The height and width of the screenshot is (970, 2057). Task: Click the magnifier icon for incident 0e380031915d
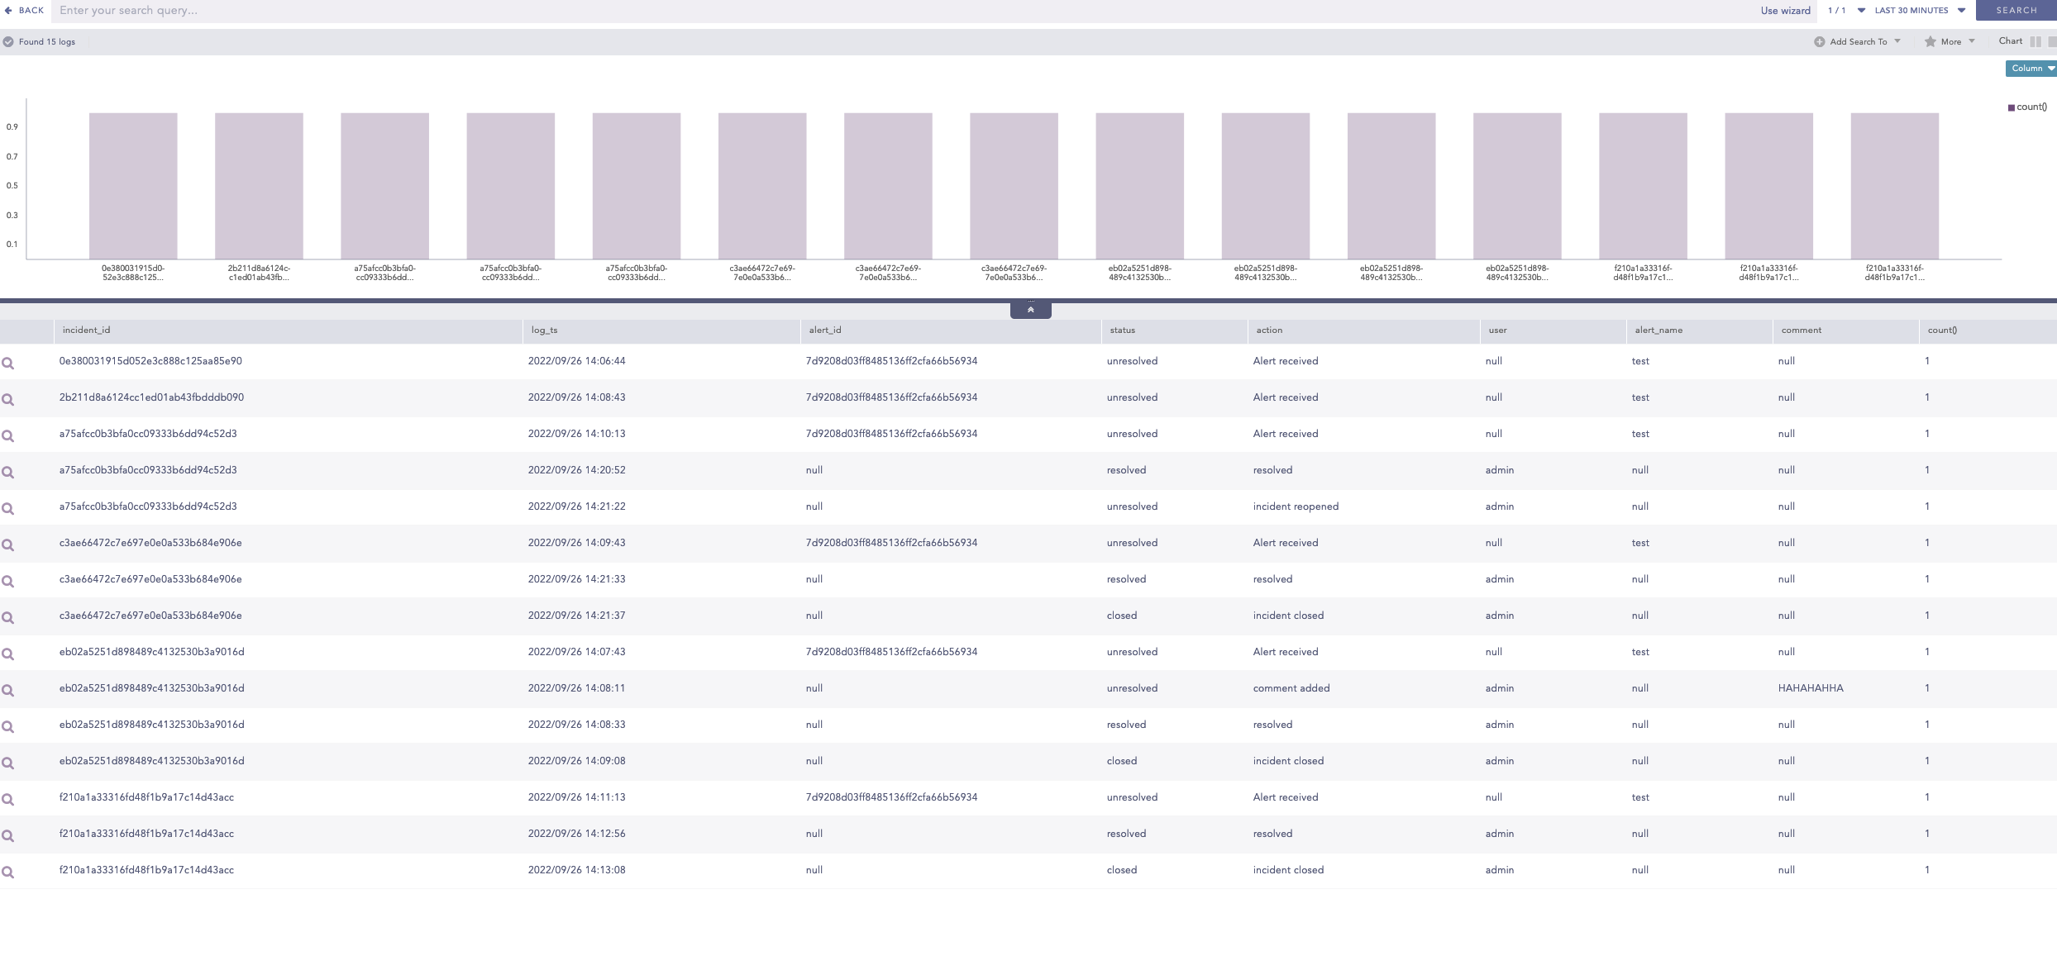pos(8,364)
